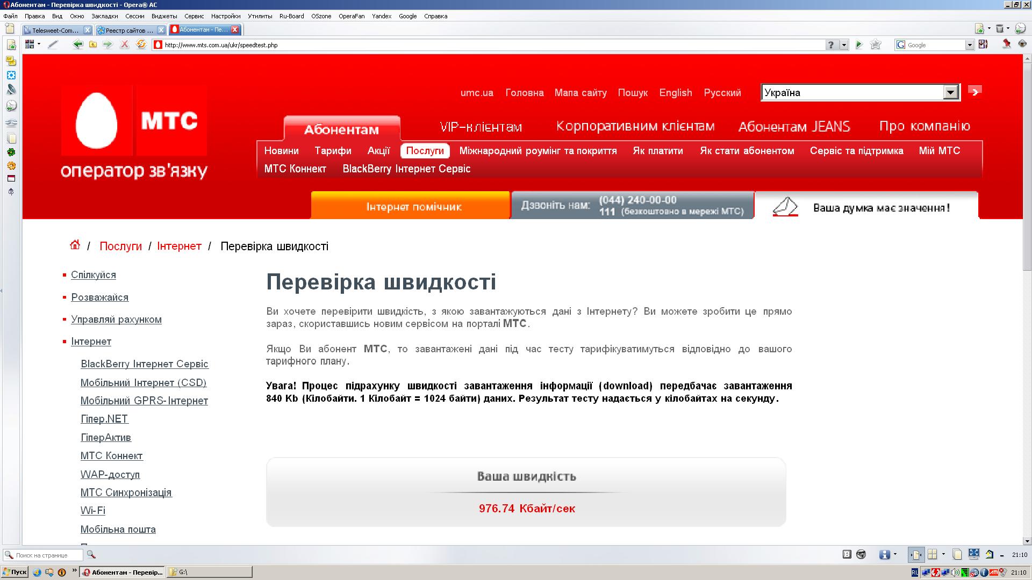Toggle the tile windows grid button
Image resolution: width=1032 pixels, height=580 pixels.
tap(933, 554)
